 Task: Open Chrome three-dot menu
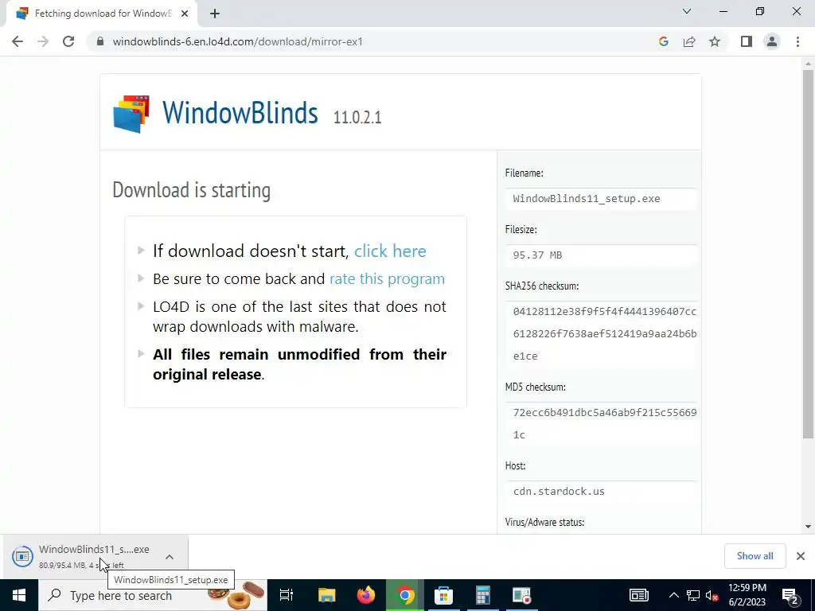(x=797, y=41)
